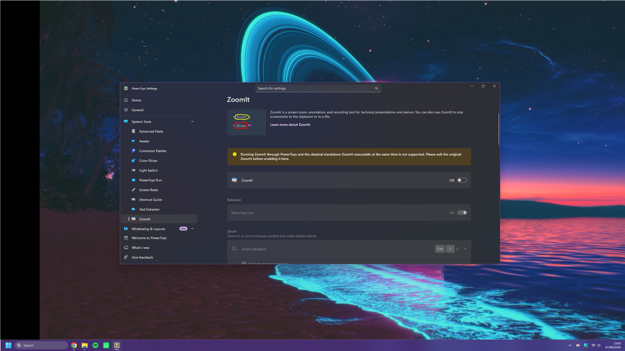625x351 pixels.
Task: Click Learn more about ZoomIt link
Action: pos(290,125)
